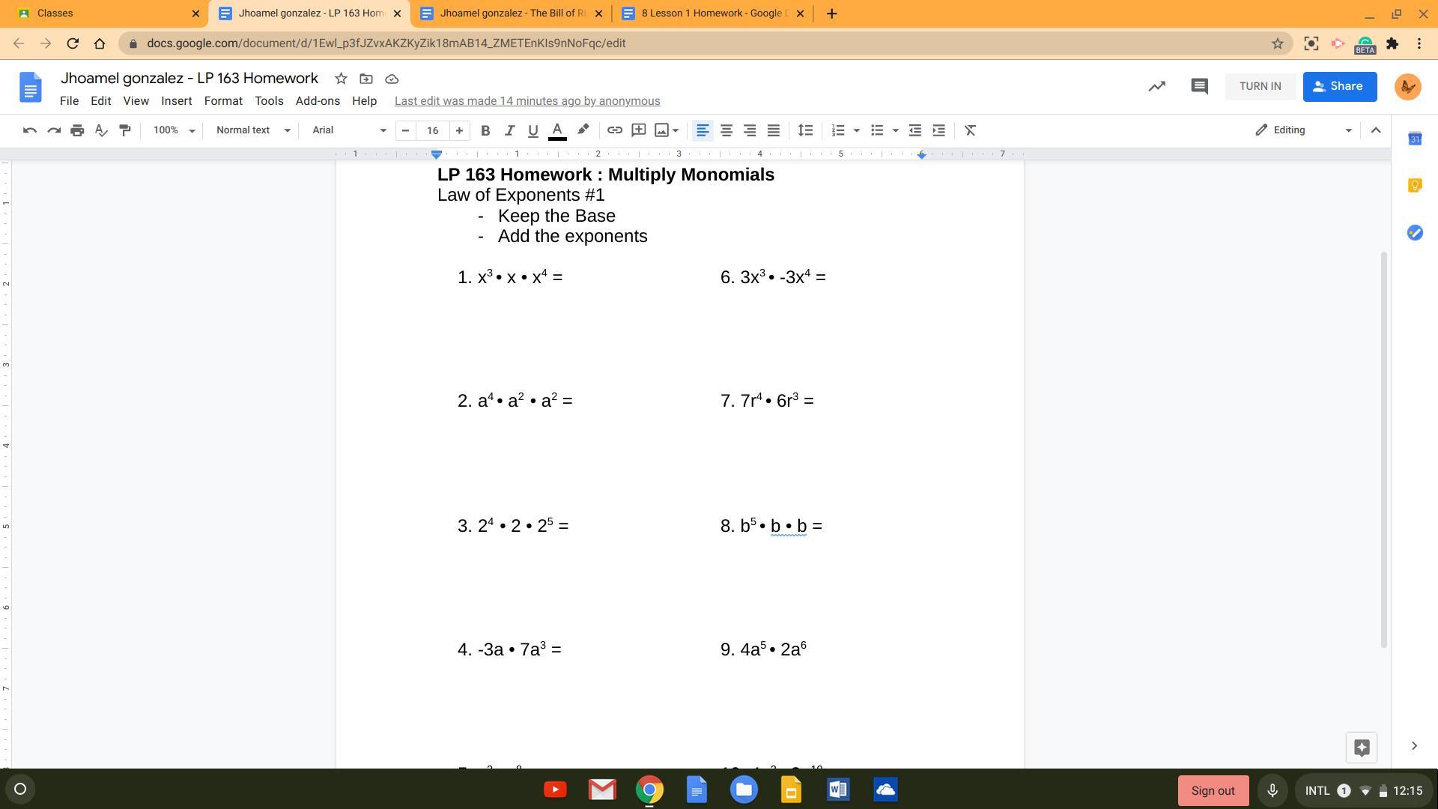1438x809 pixels.
Task: Open Google Keep from side panel
Action: (1414, 185)
